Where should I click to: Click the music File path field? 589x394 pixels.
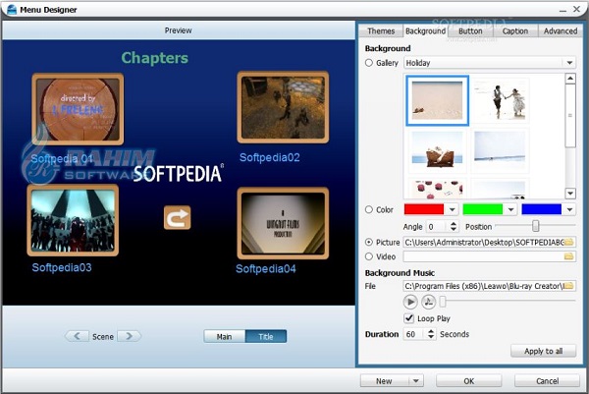point(484,286)
